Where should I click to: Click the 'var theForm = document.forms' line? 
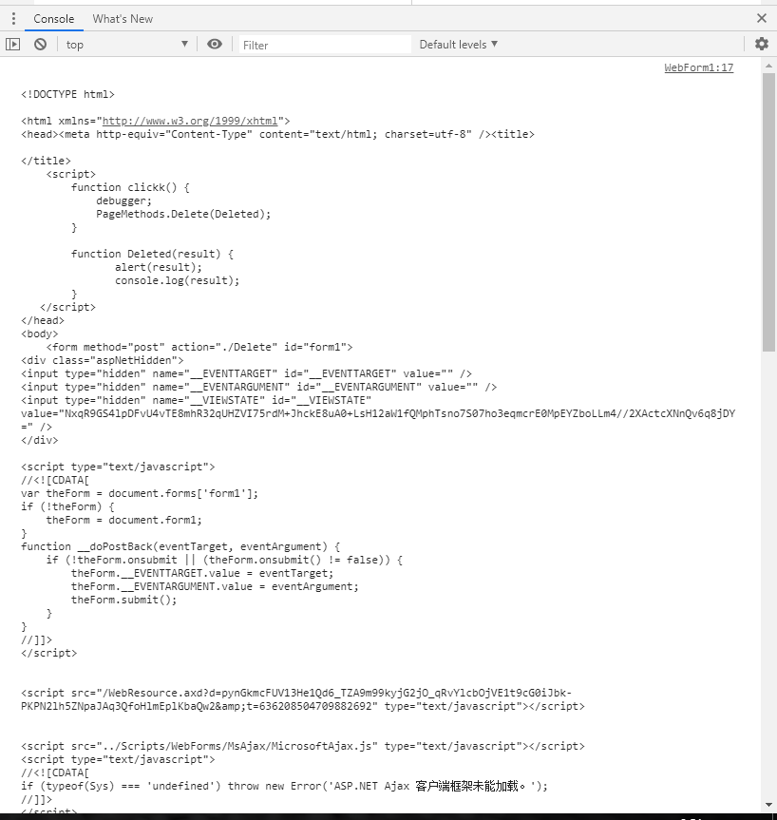[140, 493]
